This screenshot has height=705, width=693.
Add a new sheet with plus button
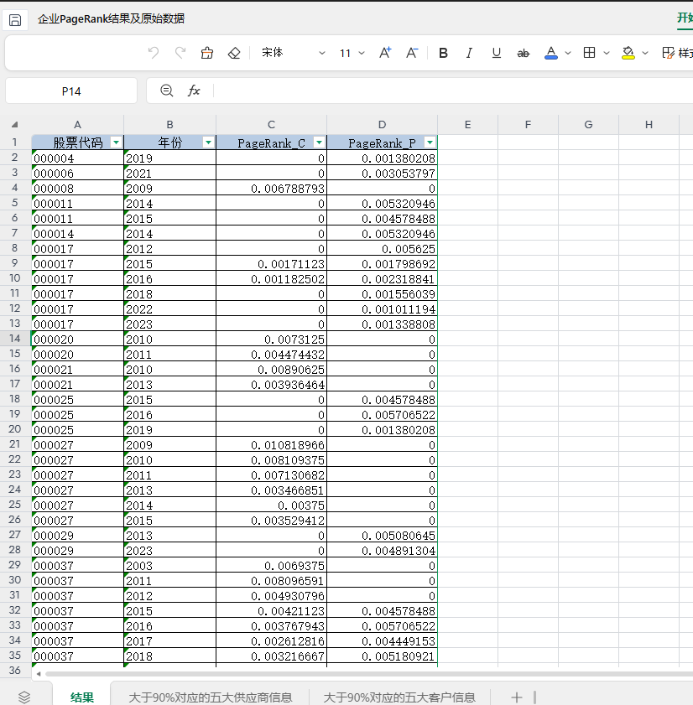coord(517,697)
